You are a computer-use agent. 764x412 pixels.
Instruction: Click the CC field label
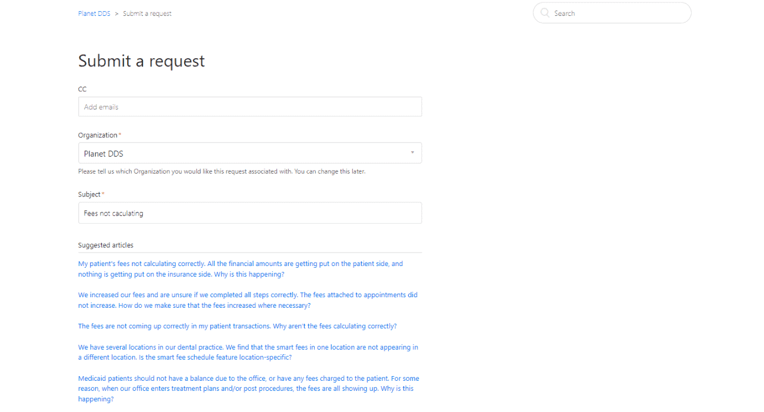point(82,89)
